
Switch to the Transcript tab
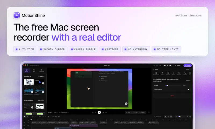point(42,70)
